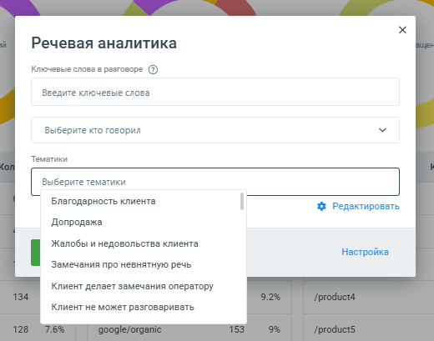This screenshot has width=434, height=341.
Task: Open the Настройка link
Action: point(365,252)
